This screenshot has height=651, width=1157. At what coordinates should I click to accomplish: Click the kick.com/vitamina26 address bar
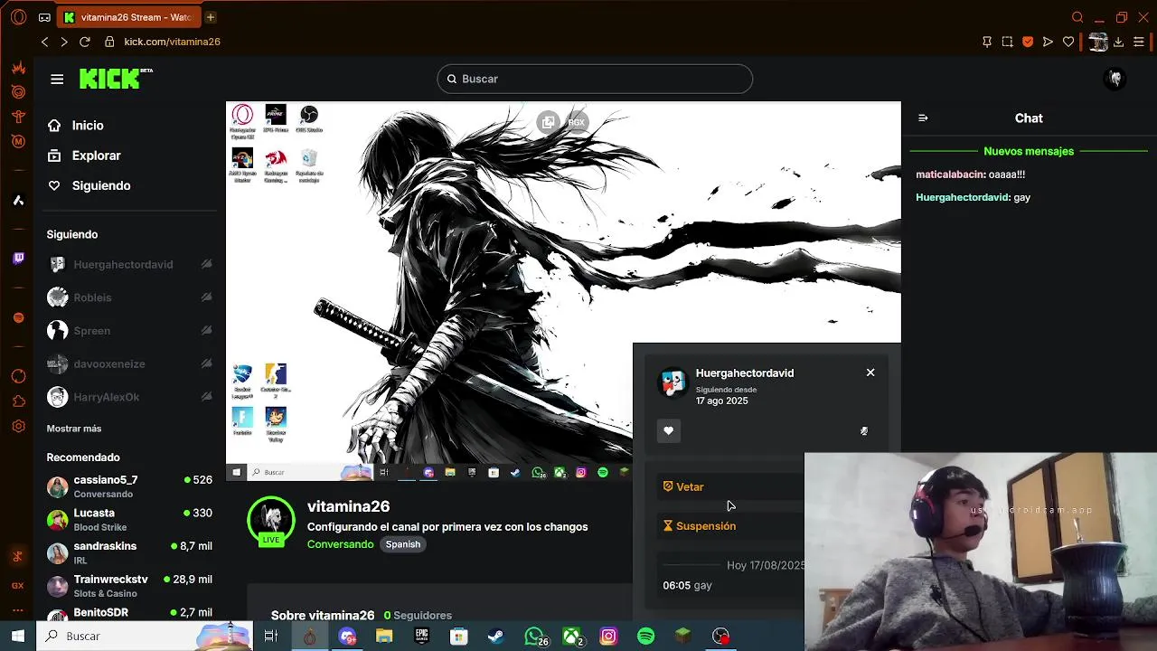coord(172,42)
